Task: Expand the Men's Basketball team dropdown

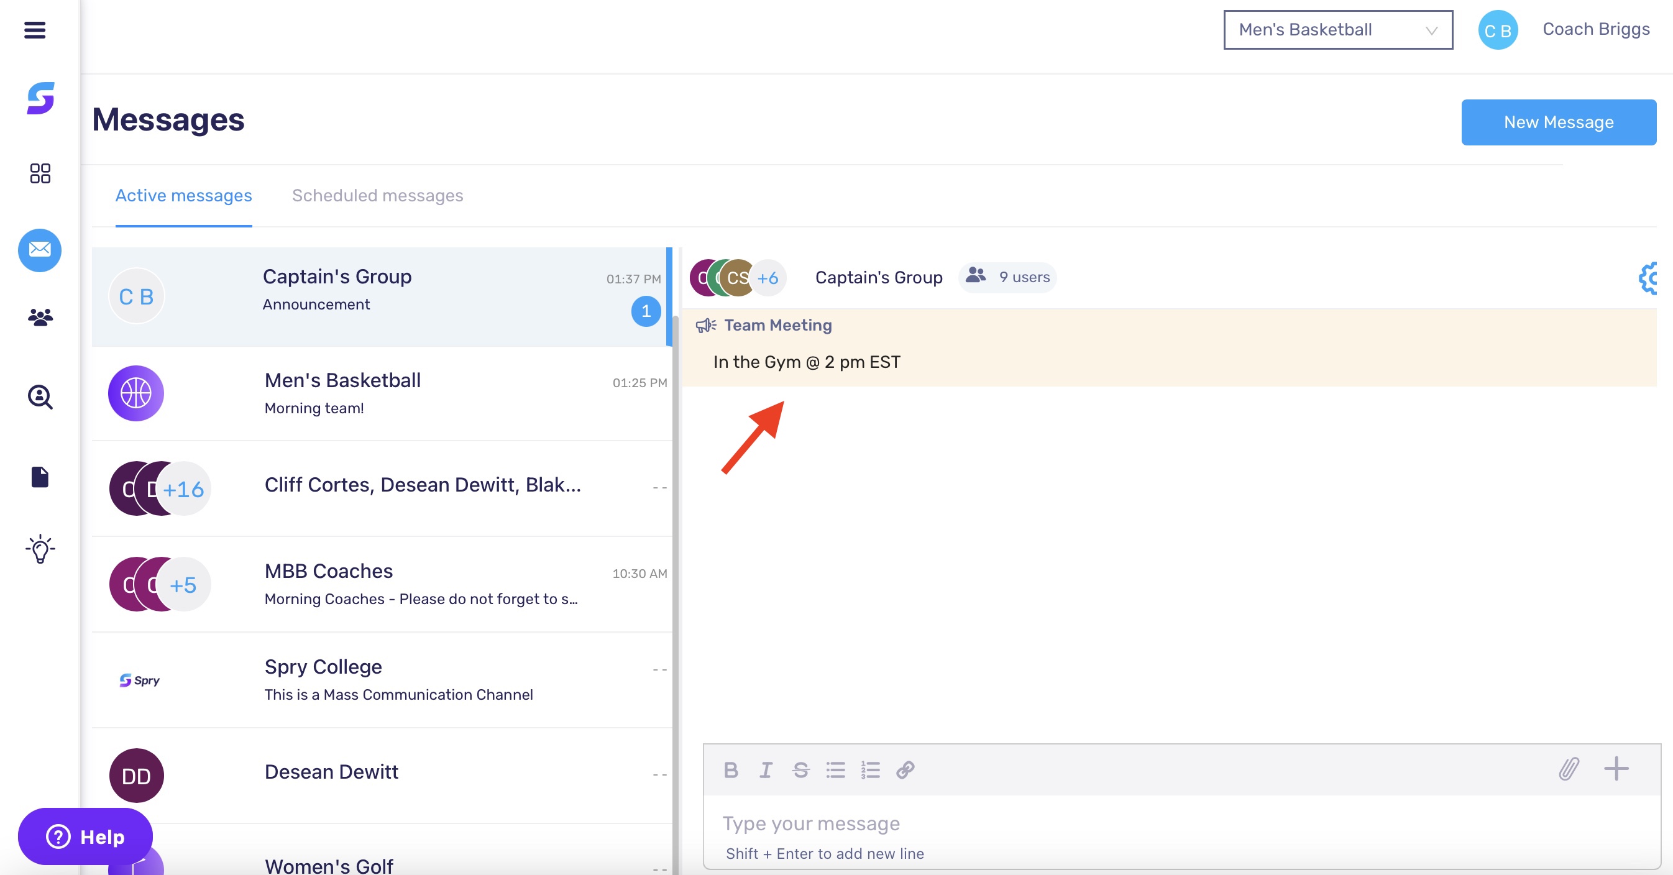Action: (1338, 30)
